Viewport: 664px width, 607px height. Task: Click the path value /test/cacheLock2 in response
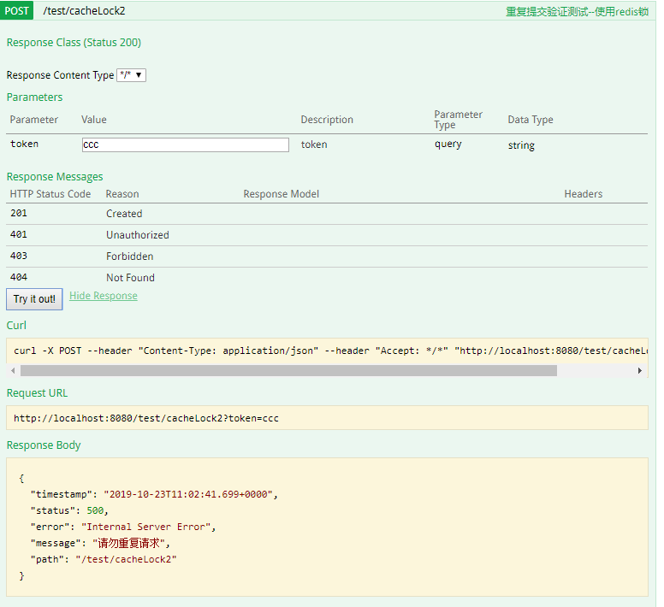(126, 559)
